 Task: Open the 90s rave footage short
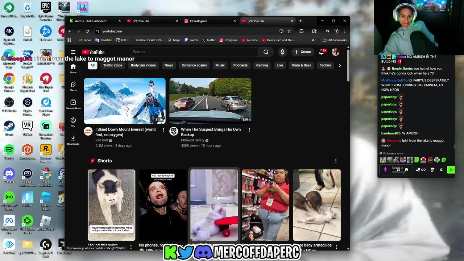tap(163, 205)
